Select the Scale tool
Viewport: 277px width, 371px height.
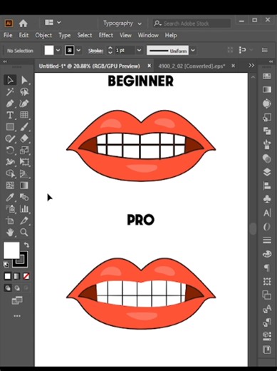(24, 150)
